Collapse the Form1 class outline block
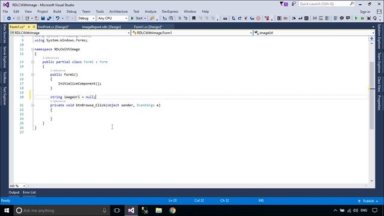The height and width of the screenshot is (216, 384). pos(32,62)
